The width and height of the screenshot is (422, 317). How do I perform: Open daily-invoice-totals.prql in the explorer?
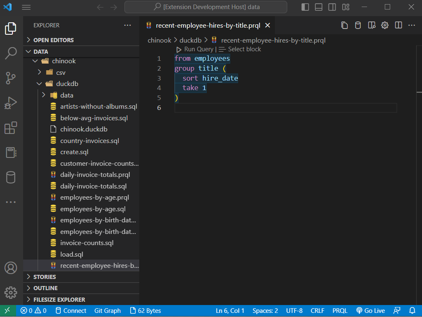point(95,175)
